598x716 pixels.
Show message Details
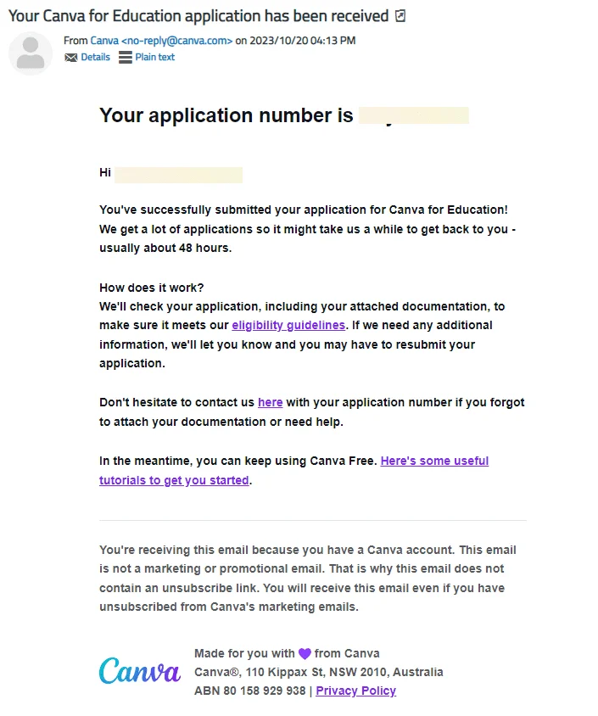click(x=95, y=57)
